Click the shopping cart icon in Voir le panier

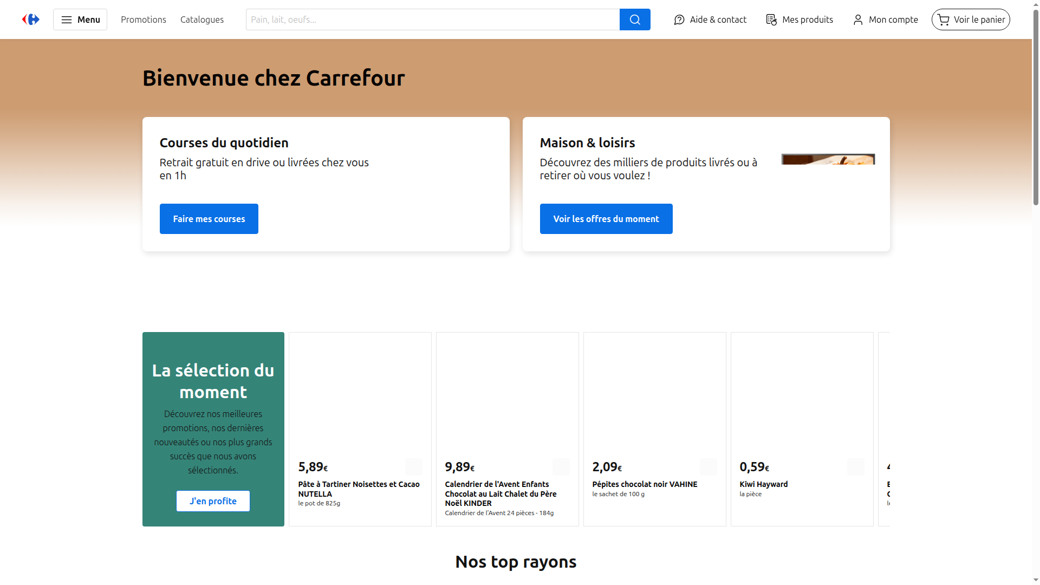click(x=943, y=19)
